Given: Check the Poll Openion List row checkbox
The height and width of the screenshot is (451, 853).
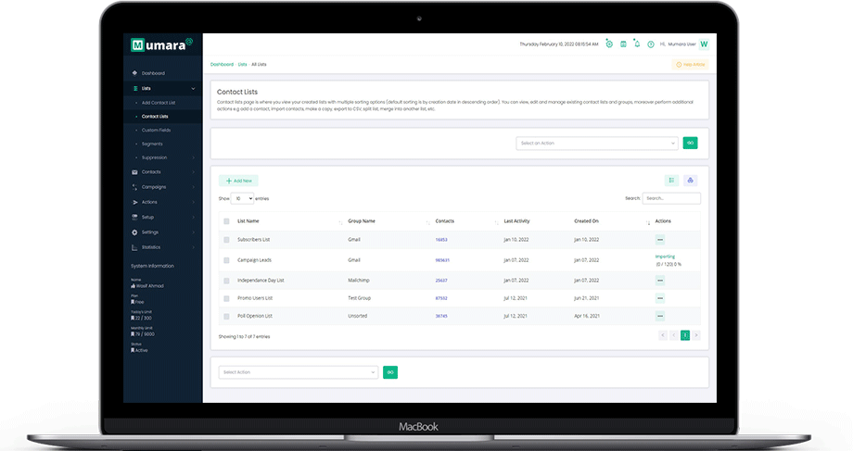Looking at the screenshot, I should (x=226, y=316).
